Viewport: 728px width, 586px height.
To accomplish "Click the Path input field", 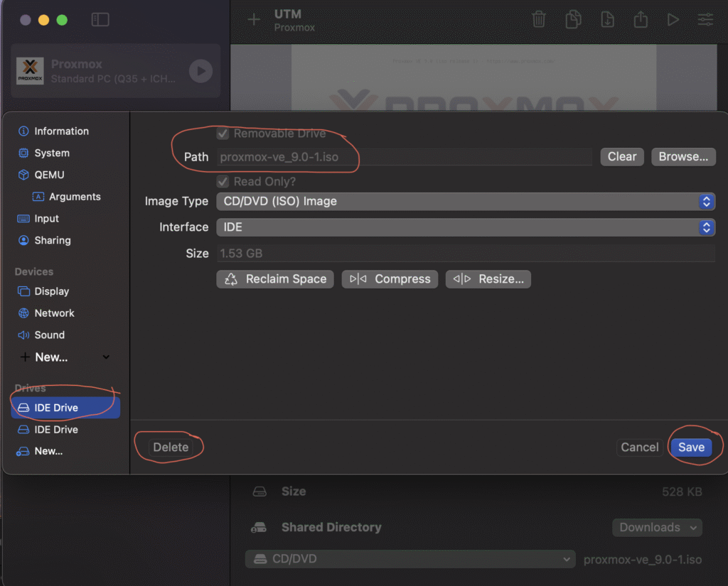I will [404, 157].
